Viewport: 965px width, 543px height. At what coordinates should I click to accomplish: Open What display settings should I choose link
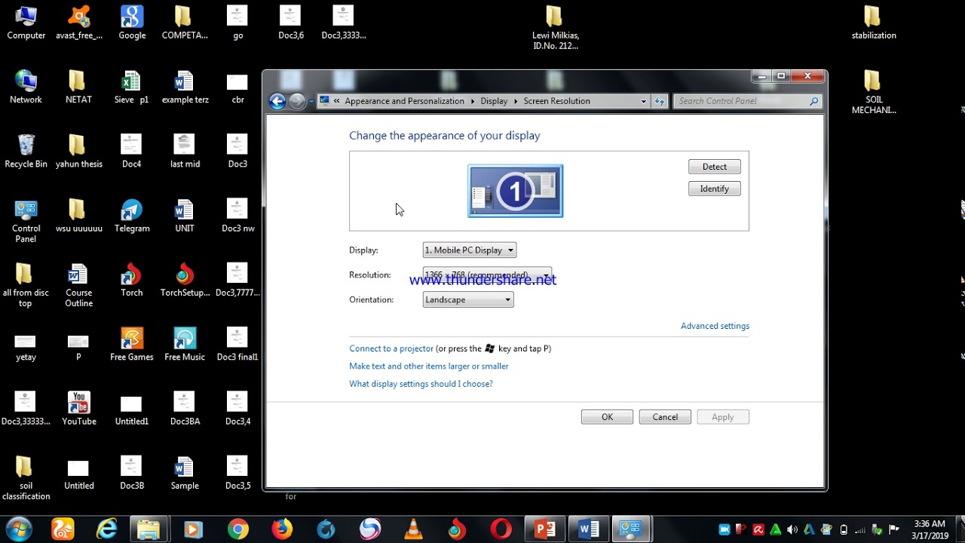click(421, 384)
